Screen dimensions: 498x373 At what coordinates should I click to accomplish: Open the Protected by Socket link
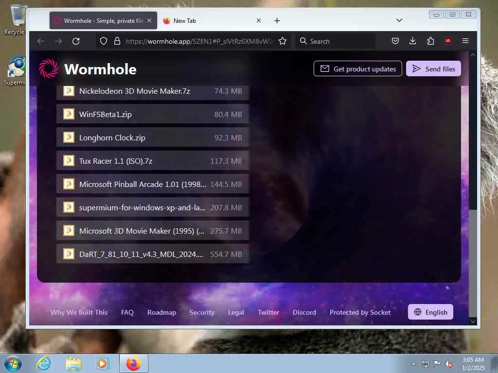point(360,312)
